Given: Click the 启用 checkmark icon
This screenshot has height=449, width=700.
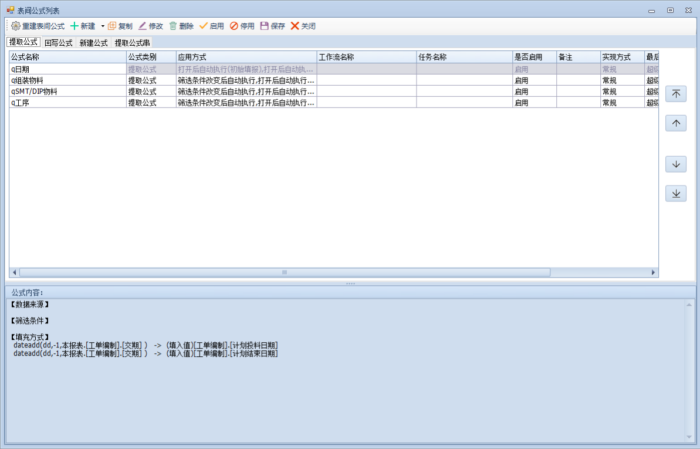Looking at the screenshot, I should (x=204, y=26).
